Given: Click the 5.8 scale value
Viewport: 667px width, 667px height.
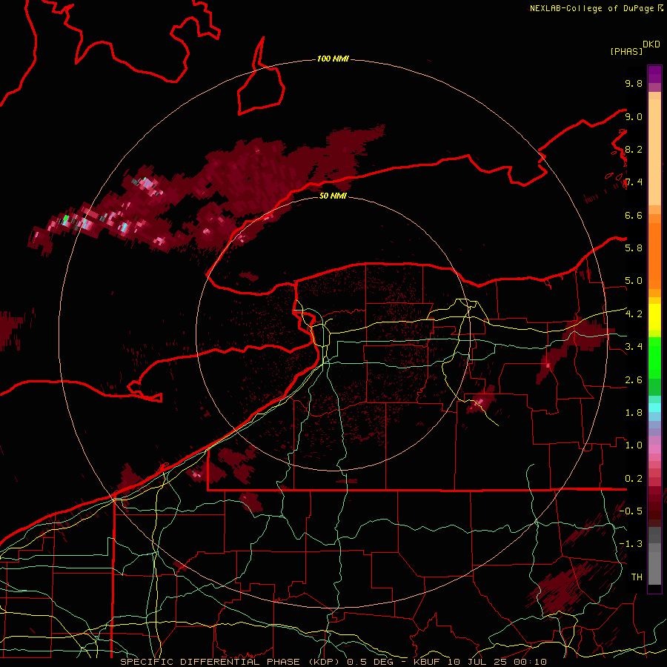Looking at the screenshot, I should pos(634,248).
